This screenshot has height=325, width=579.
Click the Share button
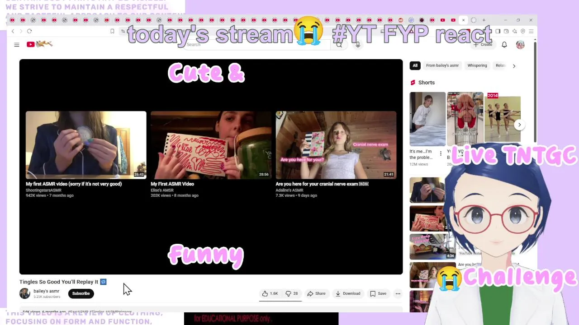pos(316,293)
